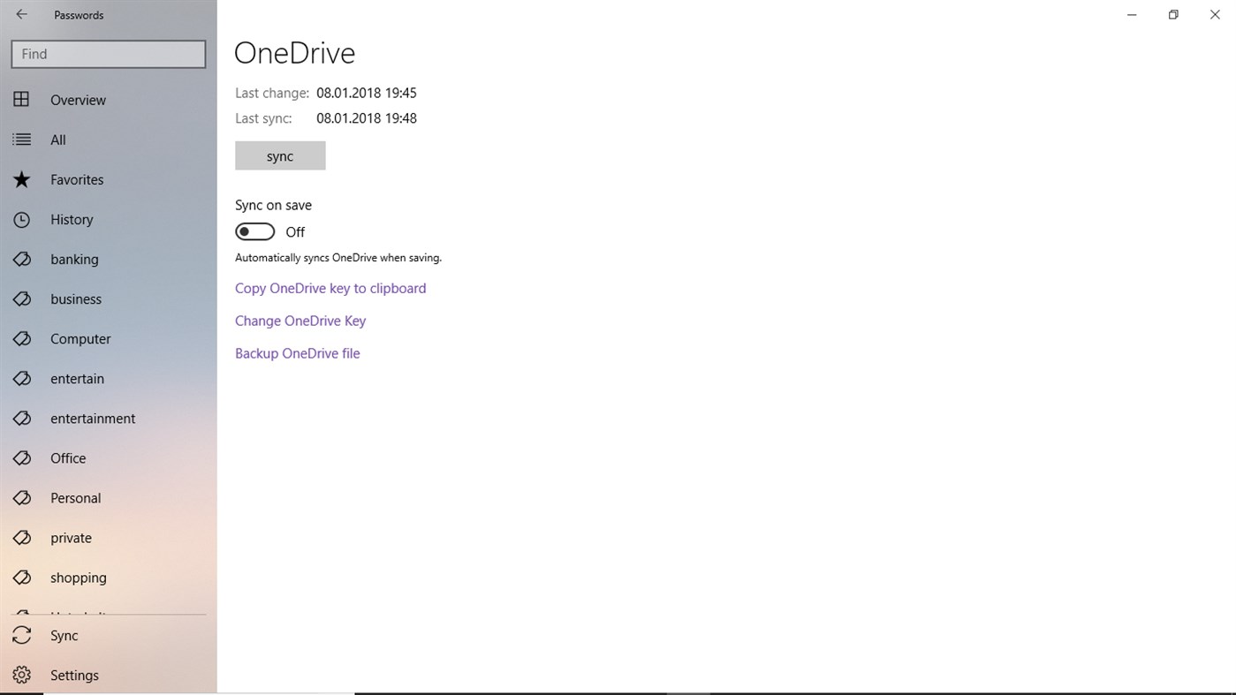Toggle the Sync on save switch
Image resolution: width=1236 pixels, height=695 pixels.
(254, 231)
